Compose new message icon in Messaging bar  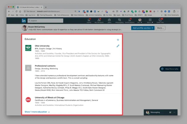[170, 112]
